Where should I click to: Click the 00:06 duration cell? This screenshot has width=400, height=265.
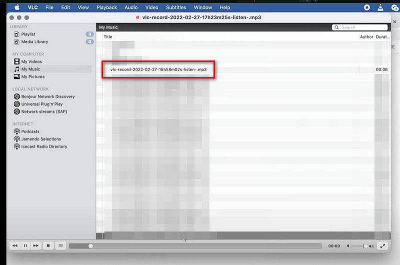[x=381, y=69]
